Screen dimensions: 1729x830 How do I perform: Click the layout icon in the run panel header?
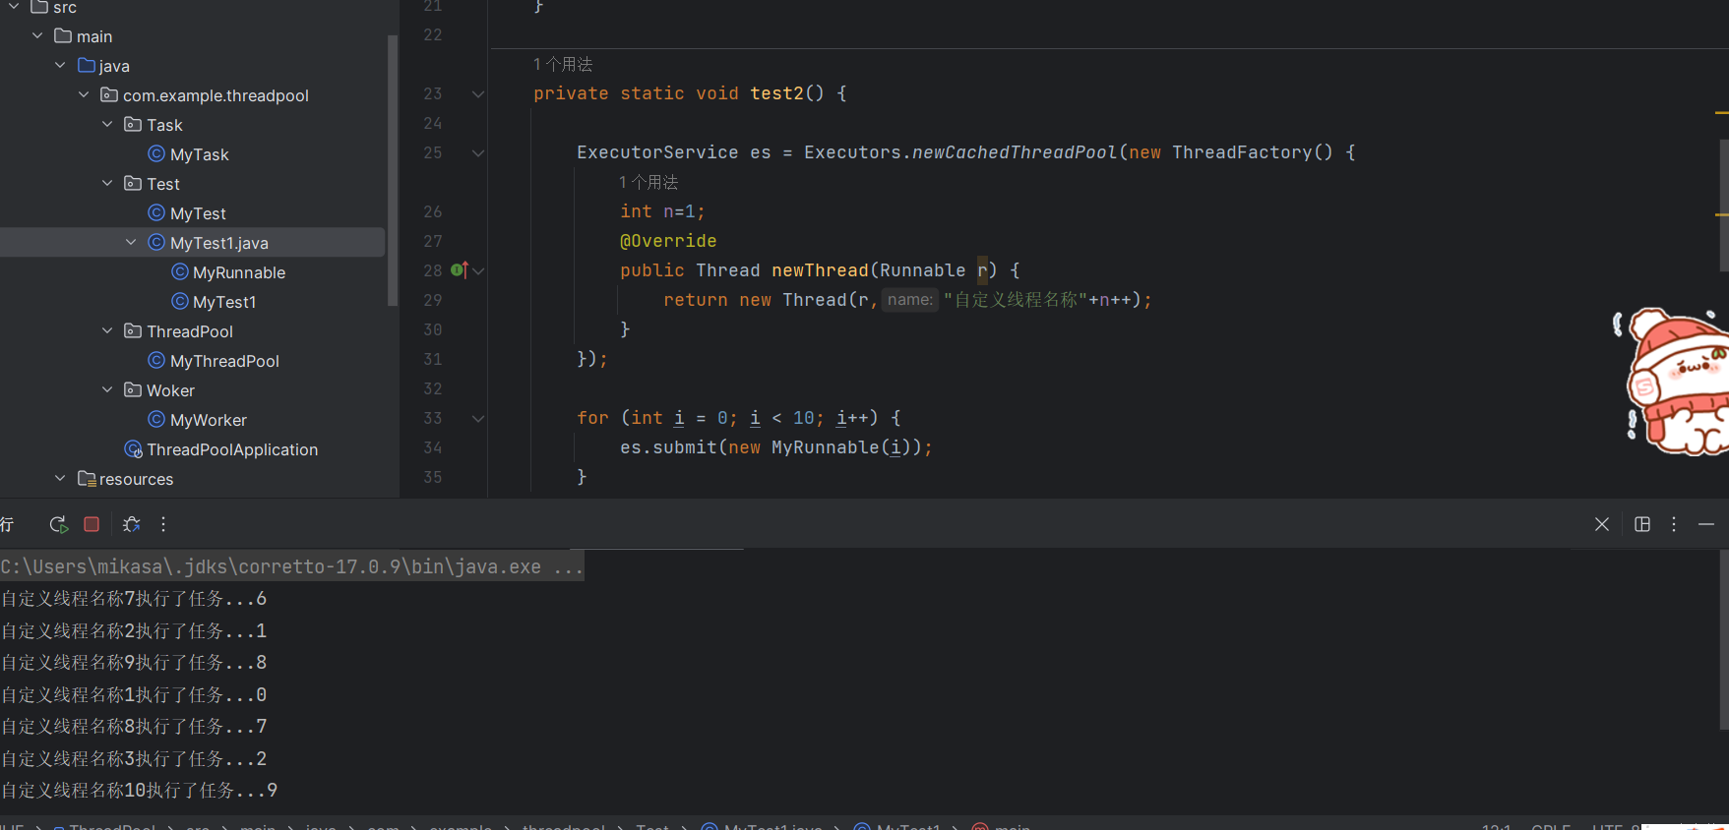click(1641, 524)
